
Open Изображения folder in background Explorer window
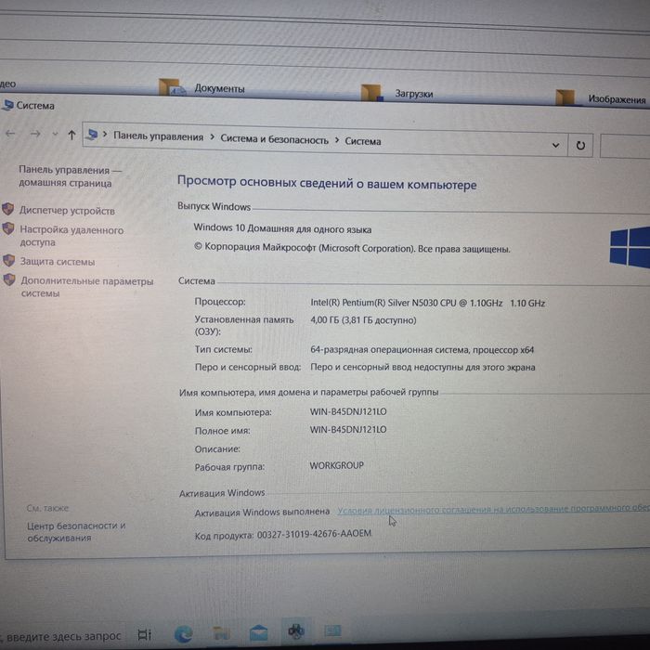[x=601, y=98]
